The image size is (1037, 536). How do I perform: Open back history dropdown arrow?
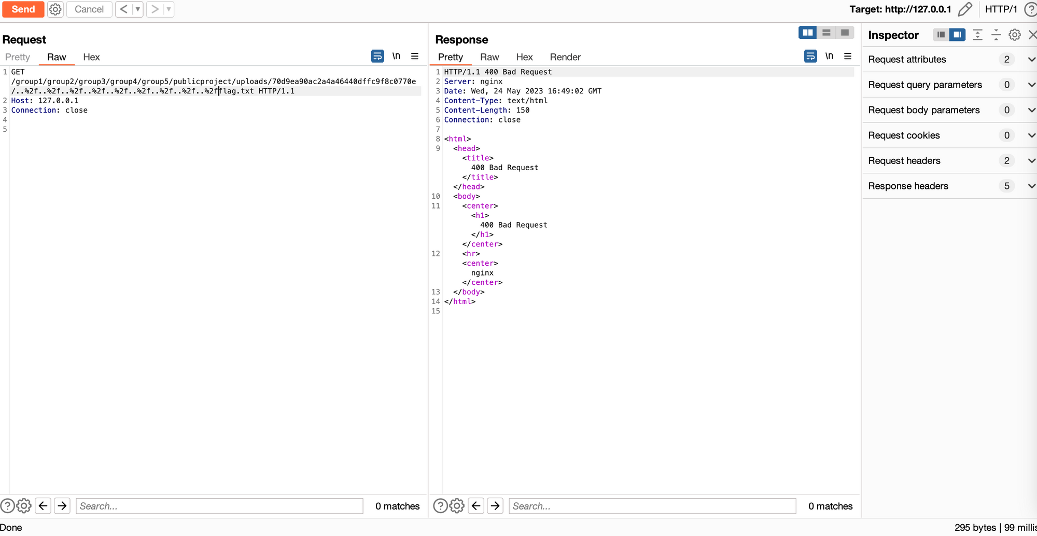pos(138,9)
